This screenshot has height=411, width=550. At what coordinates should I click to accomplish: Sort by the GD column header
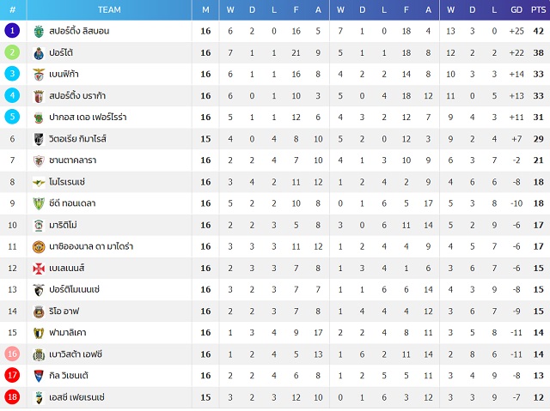tap(516, 9)
